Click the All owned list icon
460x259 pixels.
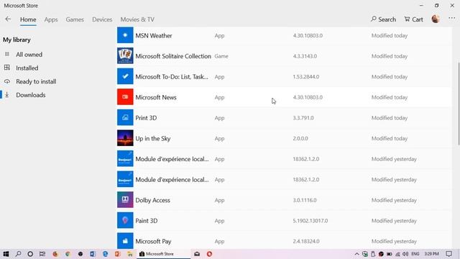coord(7,55)
